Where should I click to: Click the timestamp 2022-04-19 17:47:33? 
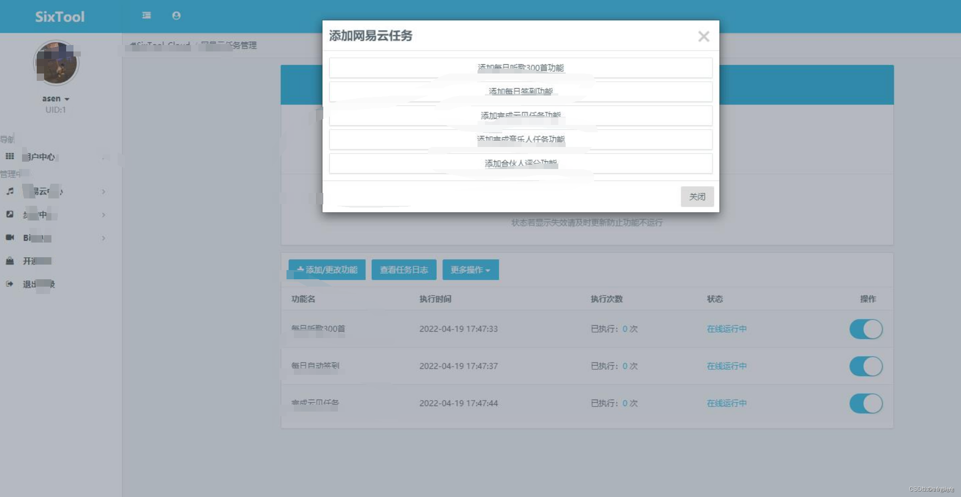(x=458, y=329)
